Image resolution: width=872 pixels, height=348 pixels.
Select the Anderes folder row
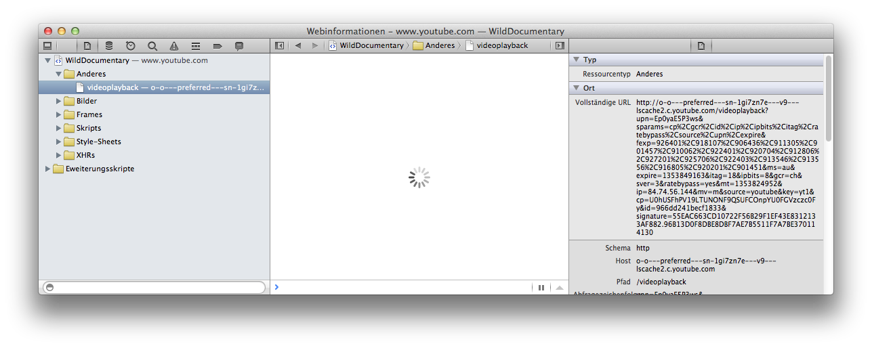(154, 74)
